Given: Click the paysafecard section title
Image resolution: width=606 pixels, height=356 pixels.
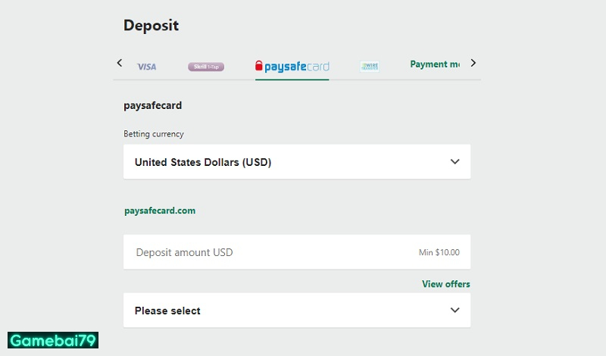Looking at the screenshot, I should pos(152,105).
